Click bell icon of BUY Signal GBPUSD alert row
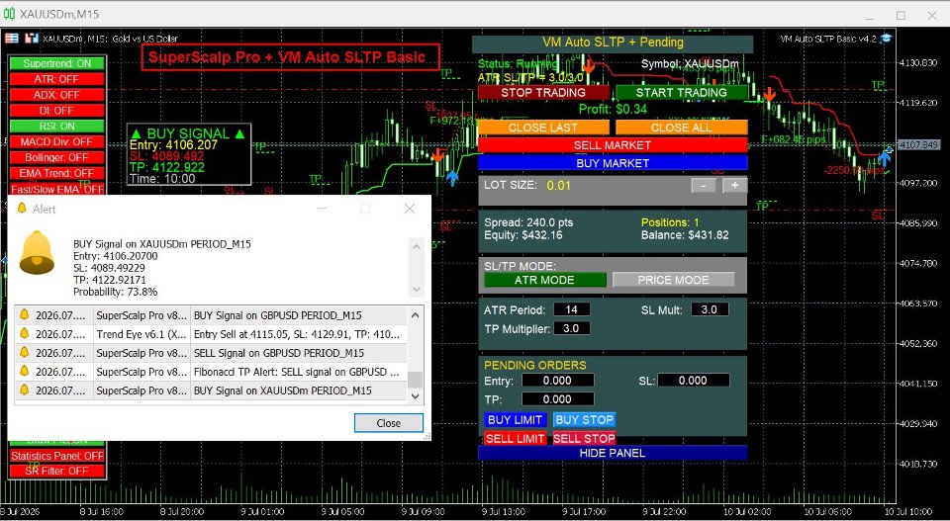 (x=24, y=314)
